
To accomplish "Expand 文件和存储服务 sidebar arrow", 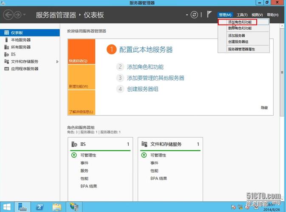I will pyautogui.click(x=57, y=61).
